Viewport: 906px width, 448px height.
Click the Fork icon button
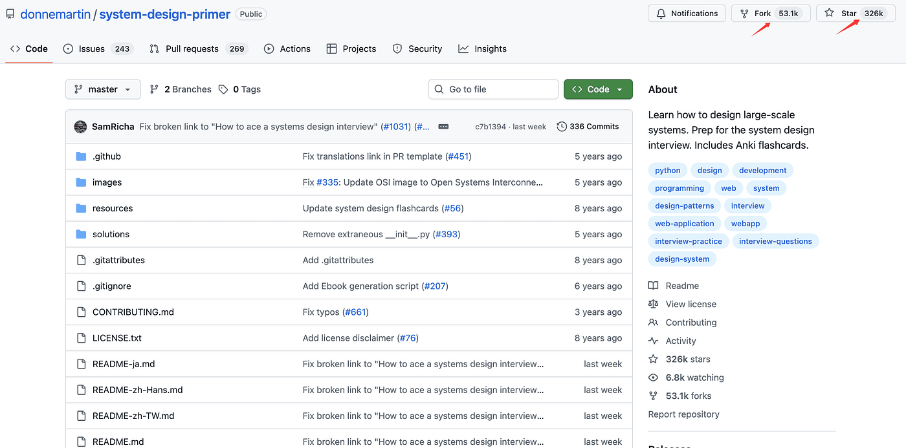(x=744, y=14)
